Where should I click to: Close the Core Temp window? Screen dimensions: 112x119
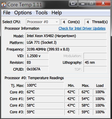point(103,3)
